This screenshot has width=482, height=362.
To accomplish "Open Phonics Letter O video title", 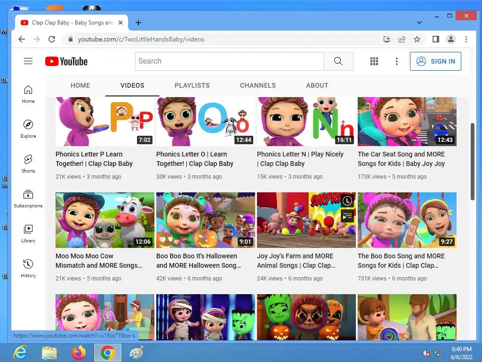I will tap(194, 159).
